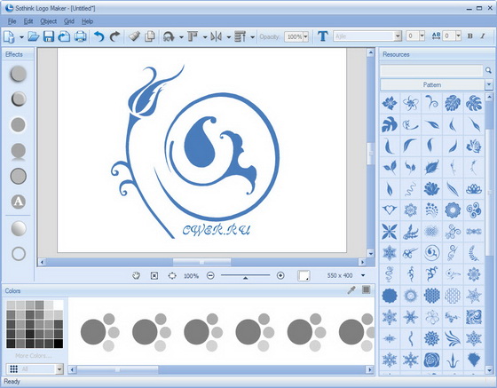The height and width of the screenshot is (388, 497).
Task: Click the Flip horizontal mirror icon
Action: 217,36
